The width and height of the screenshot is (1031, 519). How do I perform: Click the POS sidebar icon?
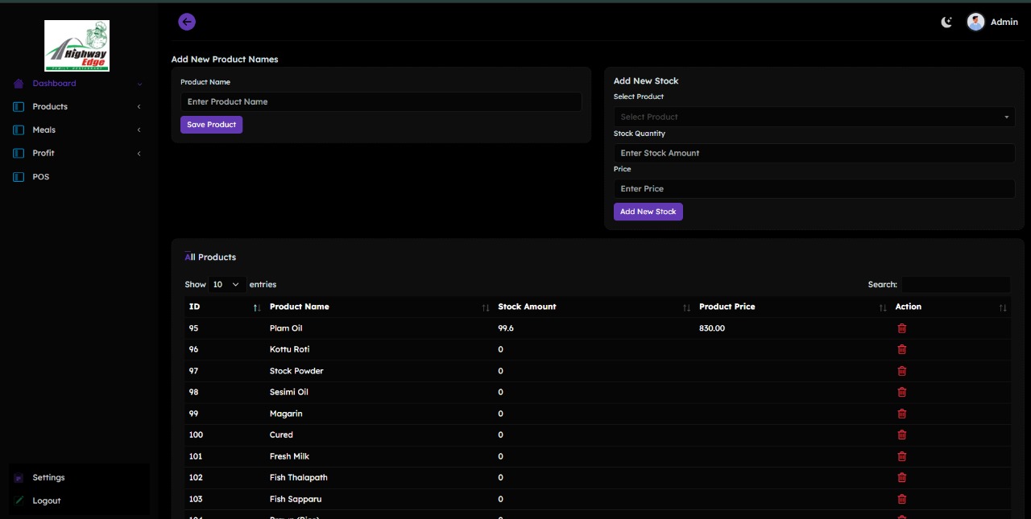(x=19, y=177)
